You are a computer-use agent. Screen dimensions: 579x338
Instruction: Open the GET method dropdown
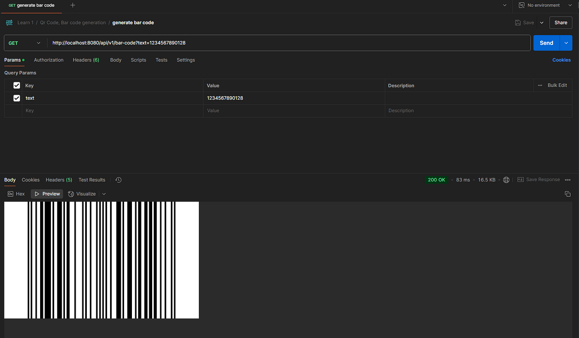pyautogui.click(x=25, y=43)
